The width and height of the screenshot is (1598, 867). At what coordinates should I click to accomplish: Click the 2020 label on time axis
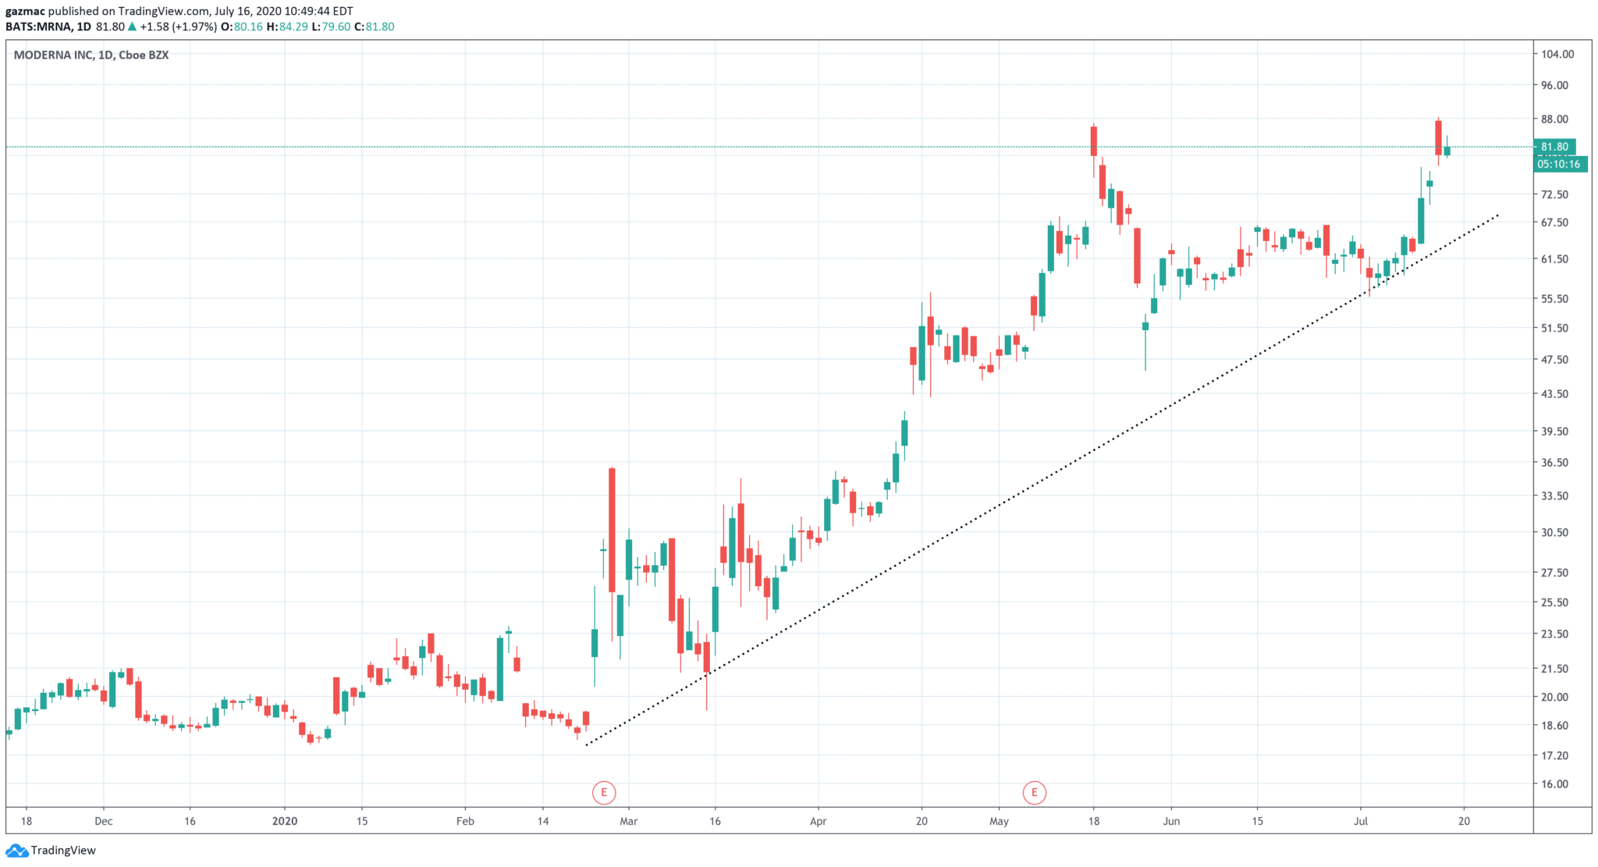pyautogui.click(x=285, y=821)
